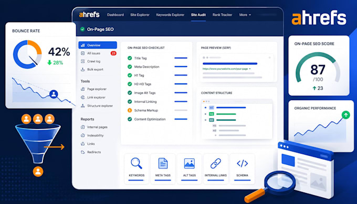357x204 pixels.
Task: Click the yourwebsite.com URL in page preview
Action: point(225,69)
